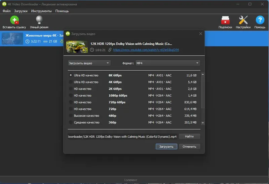Choose the 2K 60fps HD quality option
The image size is (269, 184).
(71, 88)
